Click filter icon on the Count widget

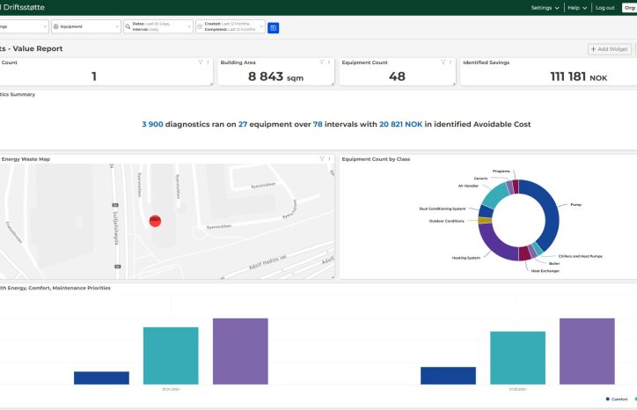tap(201, 62)
